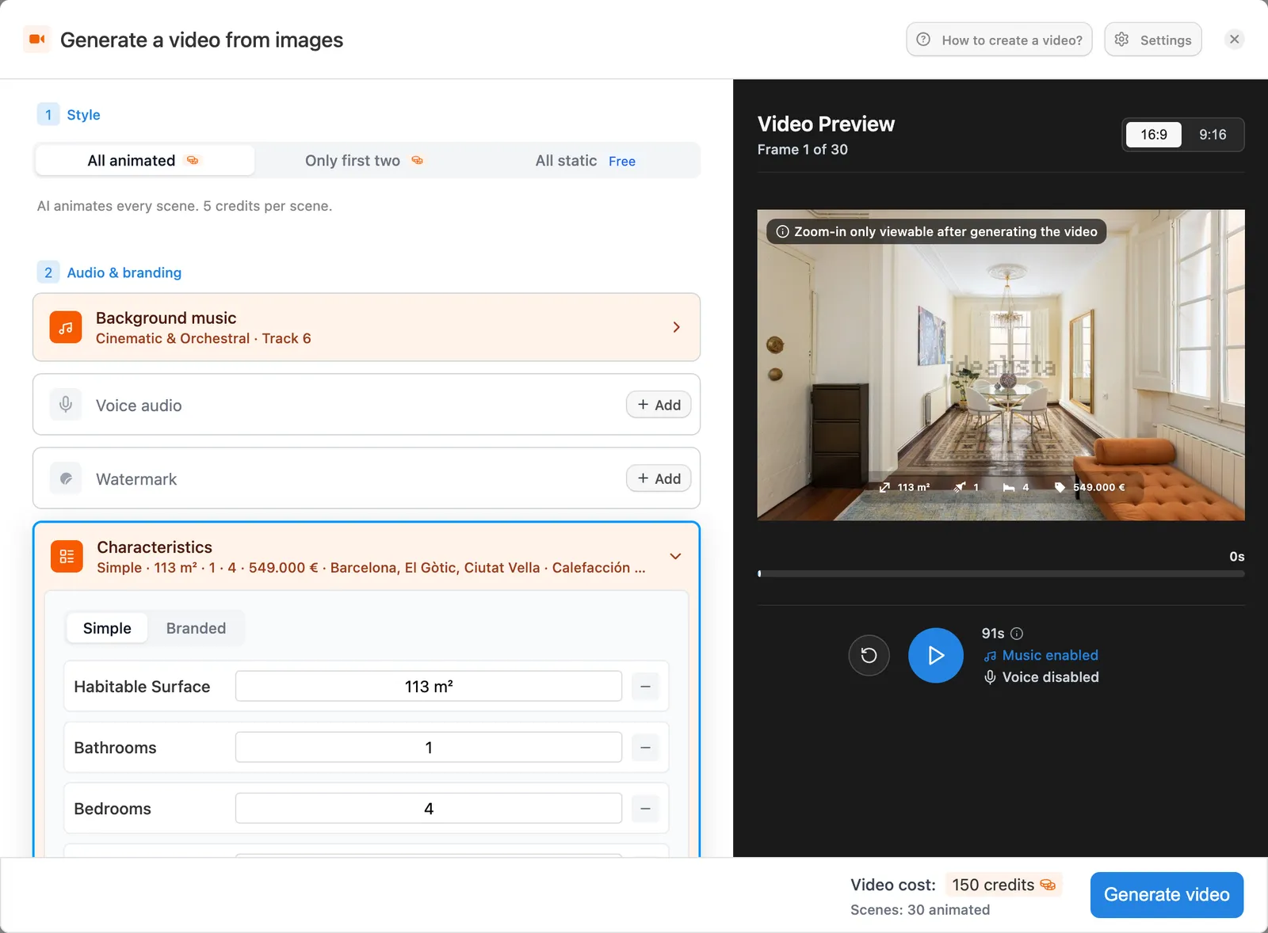Click the restart preview circular arrow icon
Screen dimensions: 1268x933
click(869, 655)
